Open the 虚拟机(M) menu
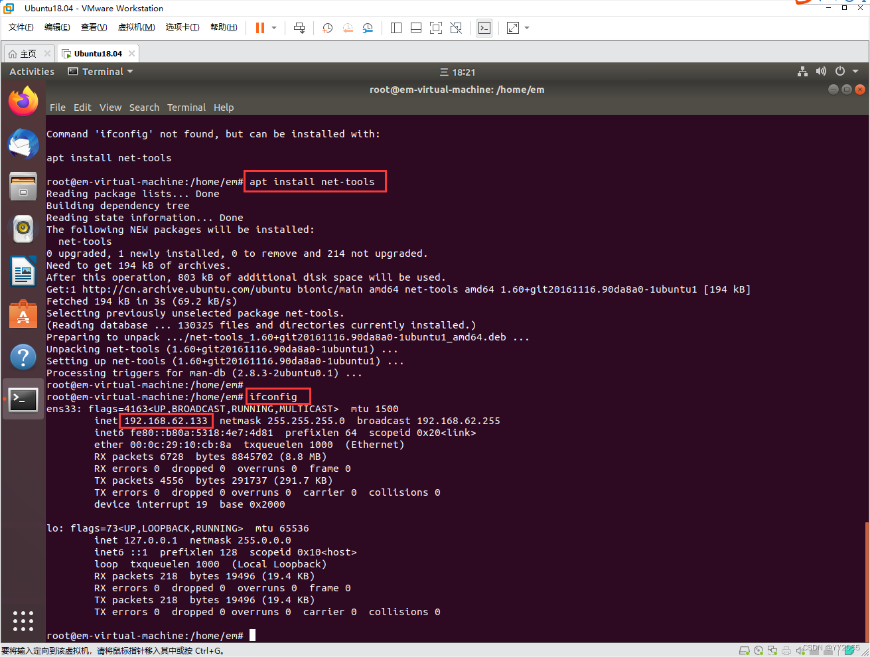This screenshot has height=657, width=870. click(136, 27)
